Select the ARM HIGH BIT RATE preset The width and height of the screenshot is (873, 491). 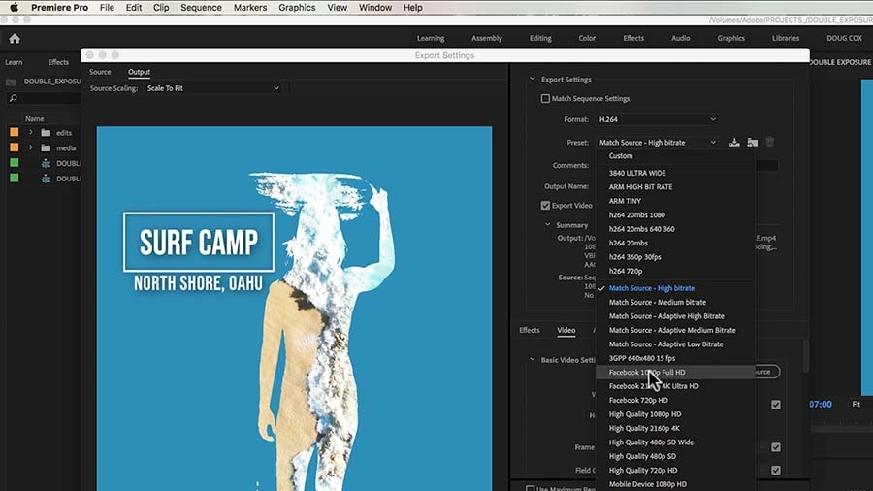click(x=675, y=187)
